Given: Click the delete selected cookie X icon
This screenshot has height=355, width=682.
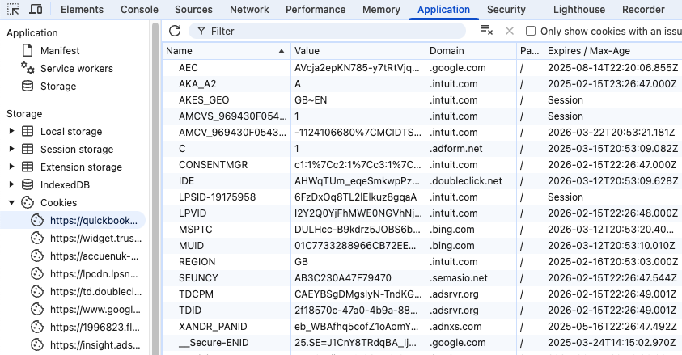Looking at the screenshot, I should coord(510,31).
